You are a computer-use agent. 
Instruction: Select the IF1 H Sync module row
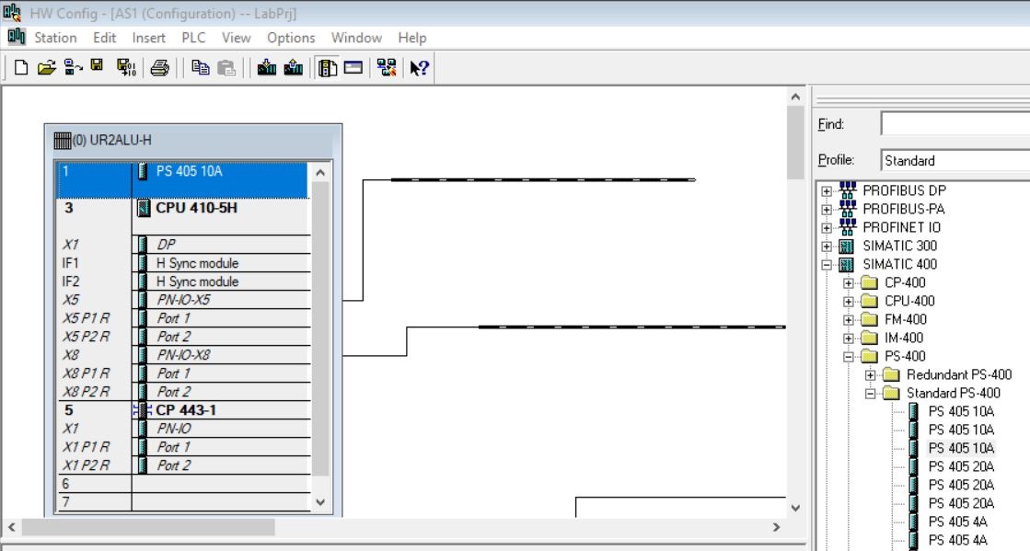click(x=182, y=263)
